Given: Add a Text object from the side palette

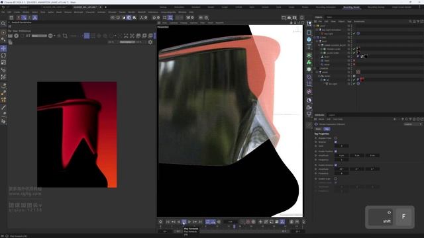Looking at the screenshot, I should point(309,46).
